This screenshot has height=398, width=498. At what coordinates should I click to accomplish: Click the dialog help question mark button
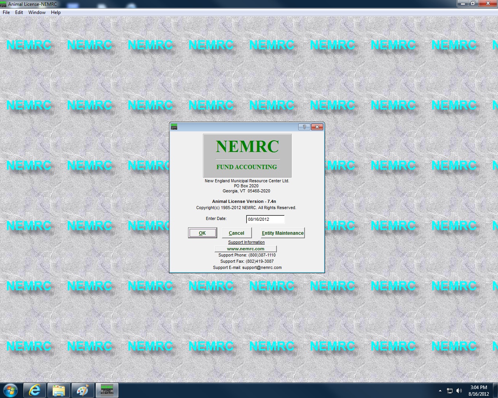point(304,127)
